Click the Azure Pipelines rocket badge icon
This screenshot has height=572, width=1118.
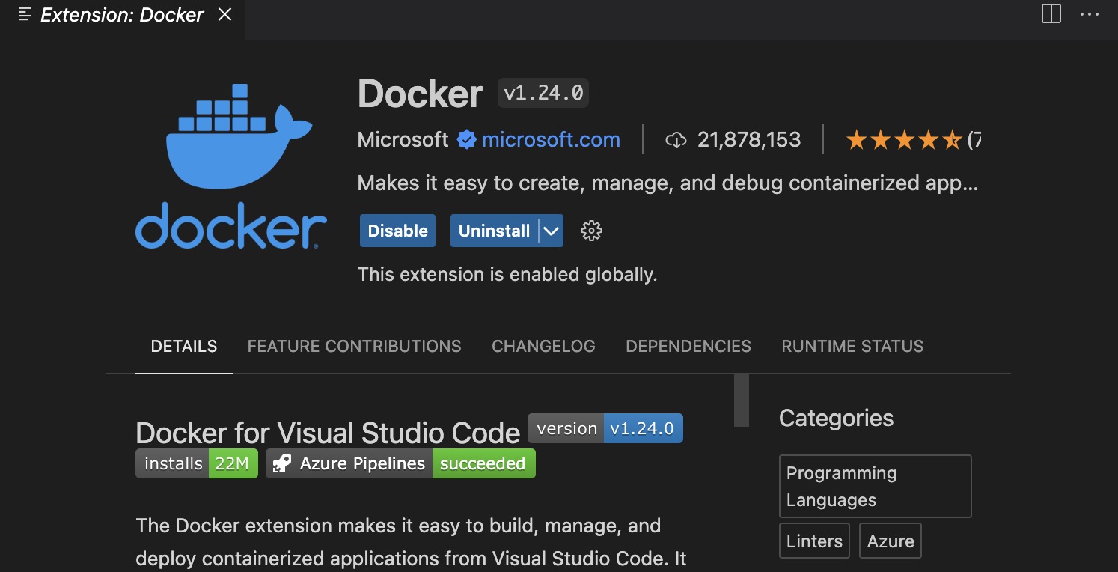282,463
